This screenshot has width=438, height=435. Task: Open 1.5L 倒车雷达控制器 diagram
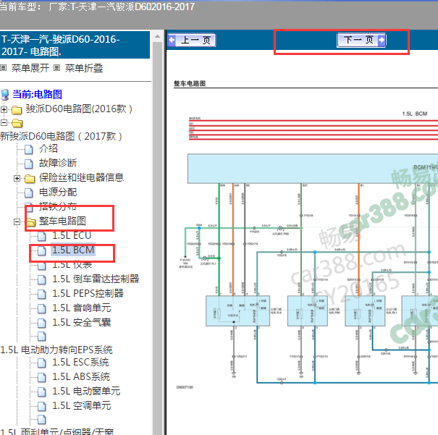(96, 279)
